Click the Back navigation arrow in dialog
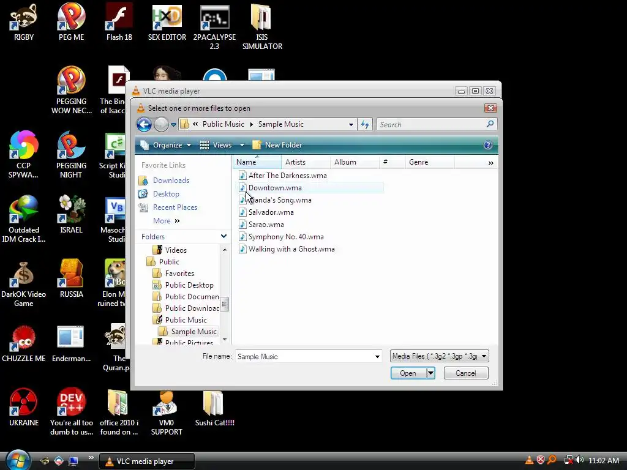Screen dimensions: 627x470 144,125
